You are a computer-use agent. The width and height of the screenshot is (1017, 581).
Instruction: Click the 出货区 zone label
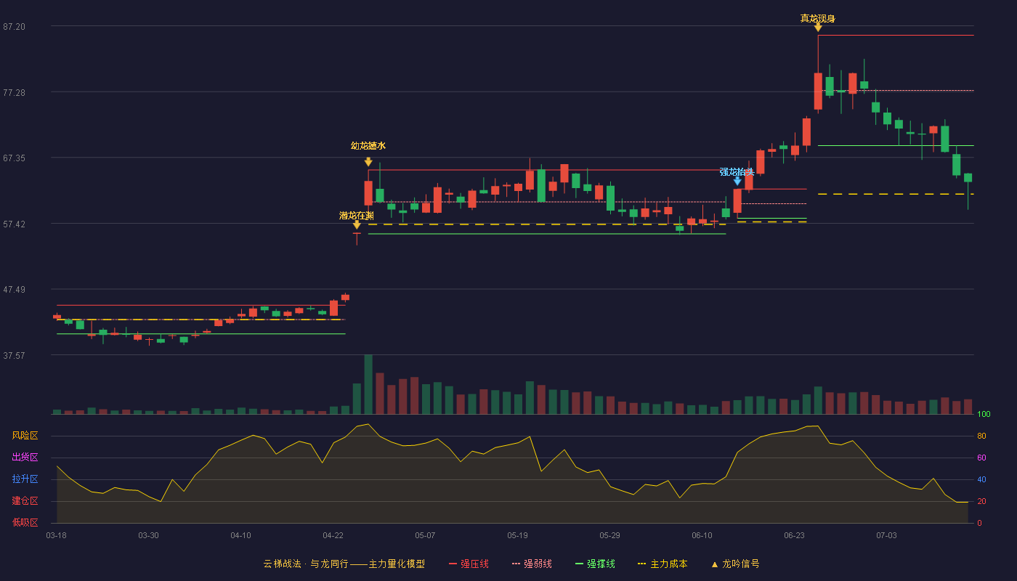(25, 458)
